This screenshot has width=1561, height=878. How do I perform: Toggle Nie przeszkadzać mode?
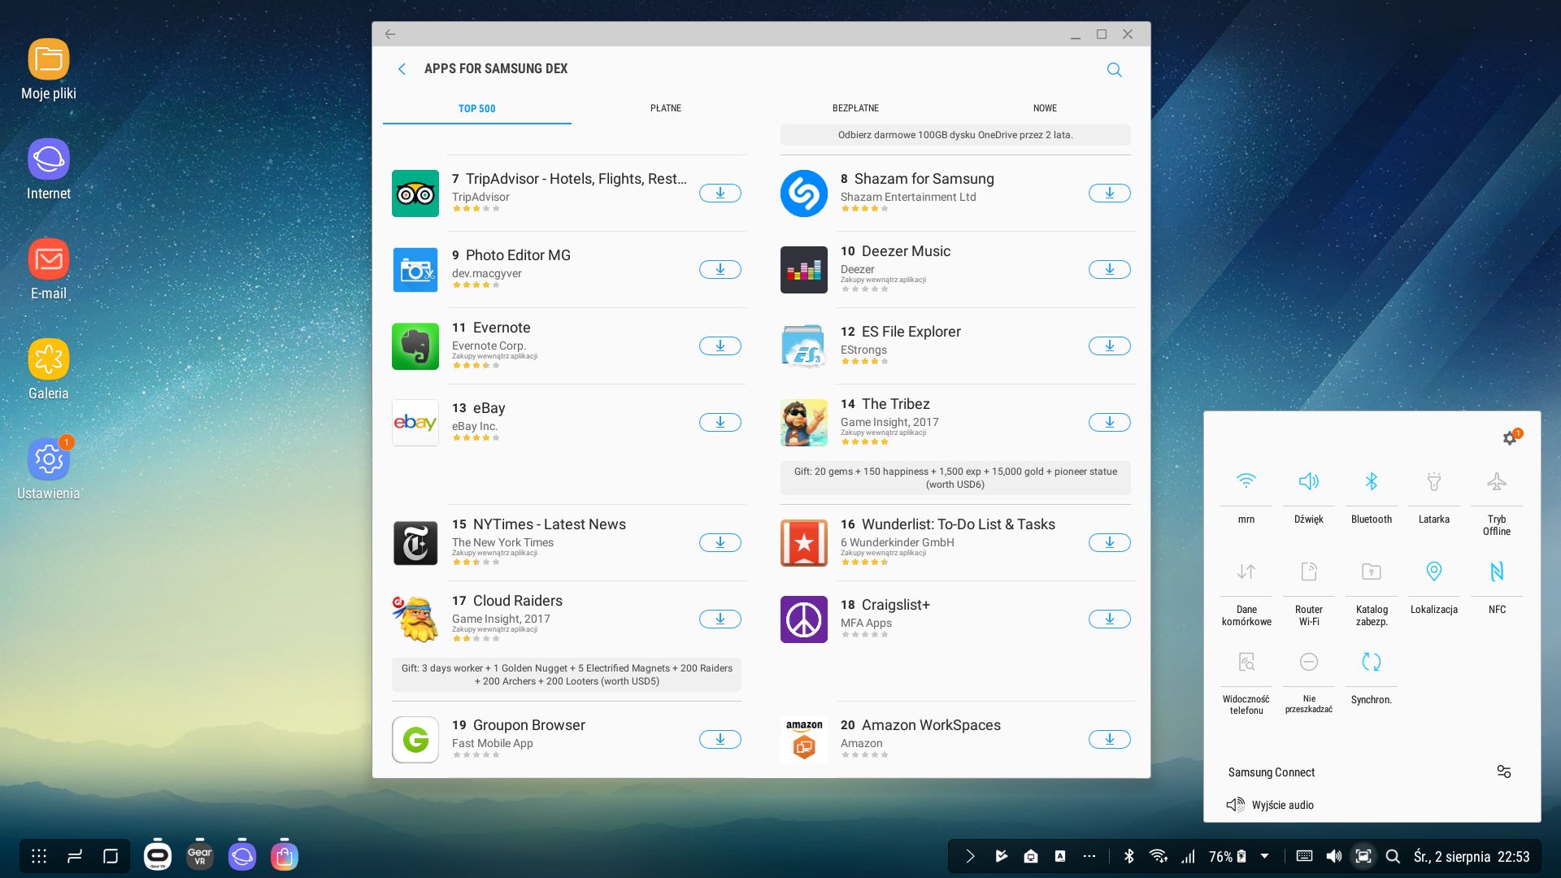[x=1309, y=663]
